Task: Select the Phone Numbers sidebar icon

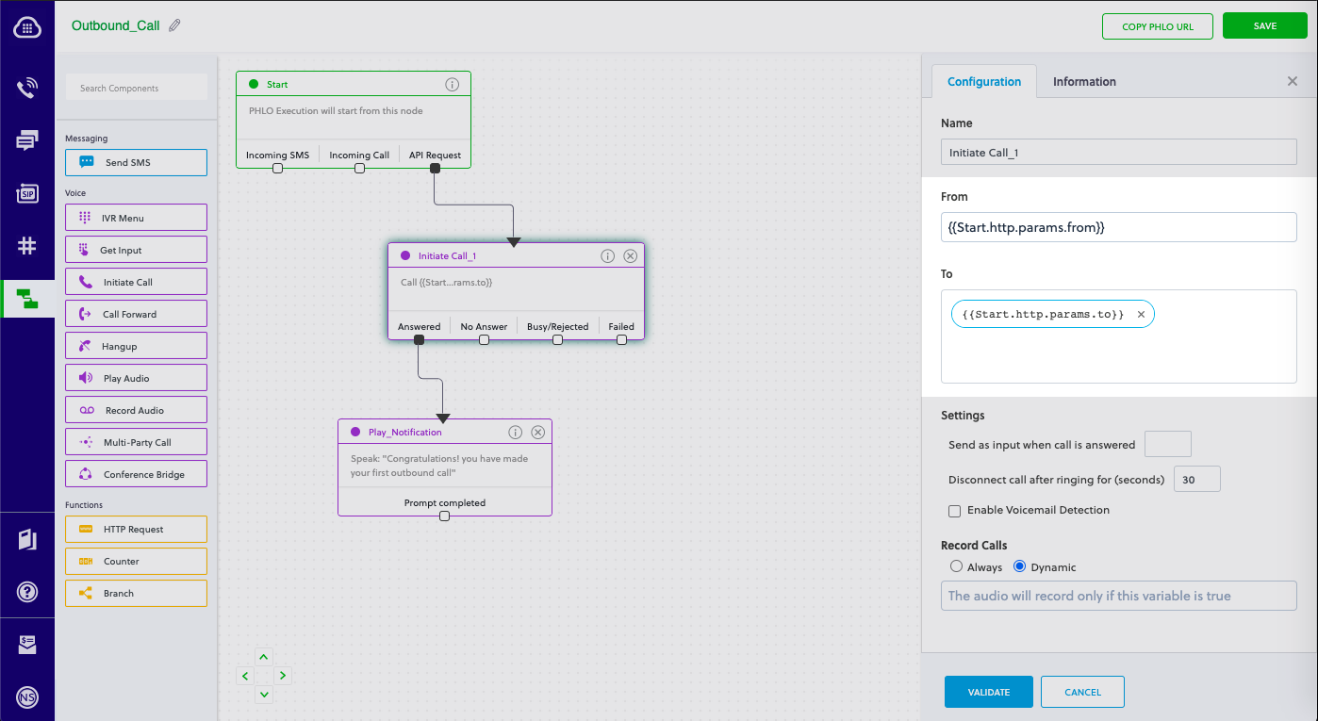Action: click(27, 246)
